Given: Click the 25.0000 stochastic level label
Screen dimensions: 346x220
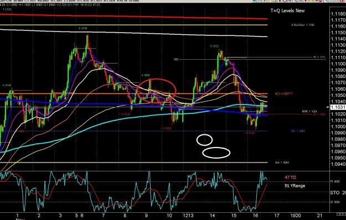Looking at the screenshot, I should pyautogui.click(x=335, y=202).
